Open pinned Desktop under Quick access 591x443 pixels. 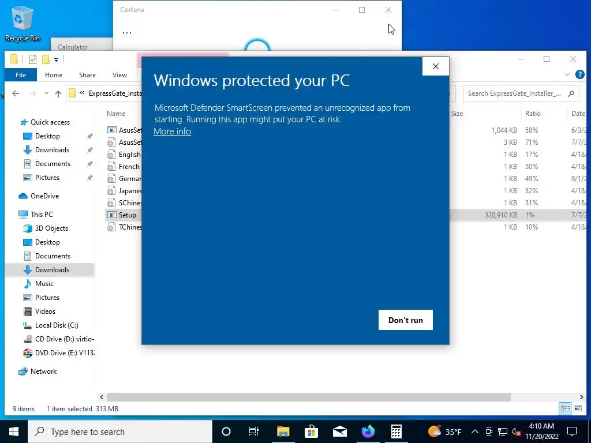tap(47, 136)
